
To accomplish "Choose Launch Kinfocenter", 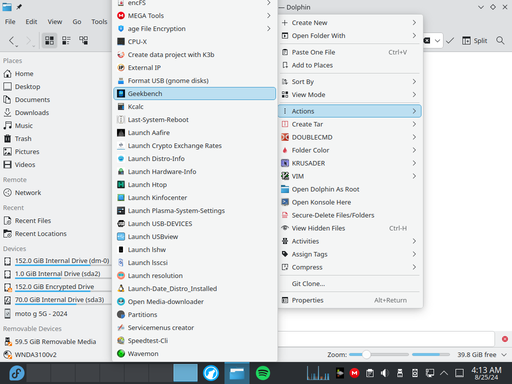I will (194, 198).
